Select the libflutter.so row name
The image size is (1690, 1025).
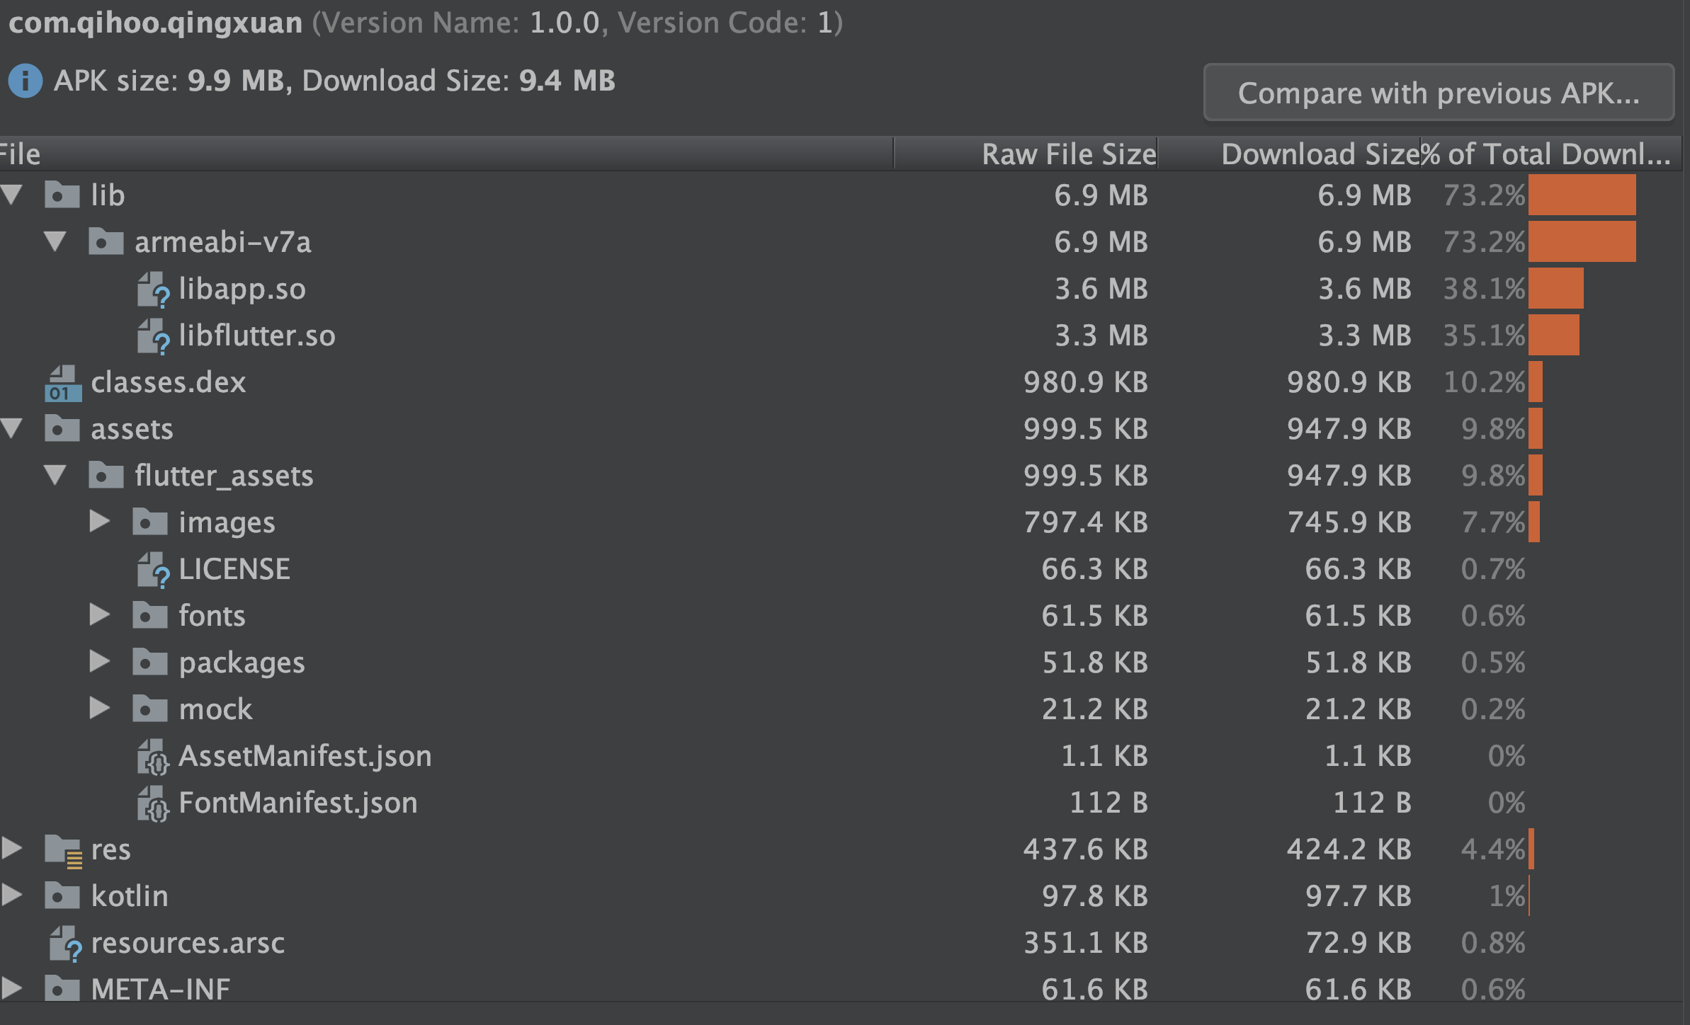pos(257,336)
